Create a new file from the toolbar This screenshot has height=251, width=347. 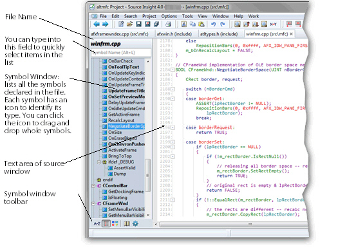[121, 24]
